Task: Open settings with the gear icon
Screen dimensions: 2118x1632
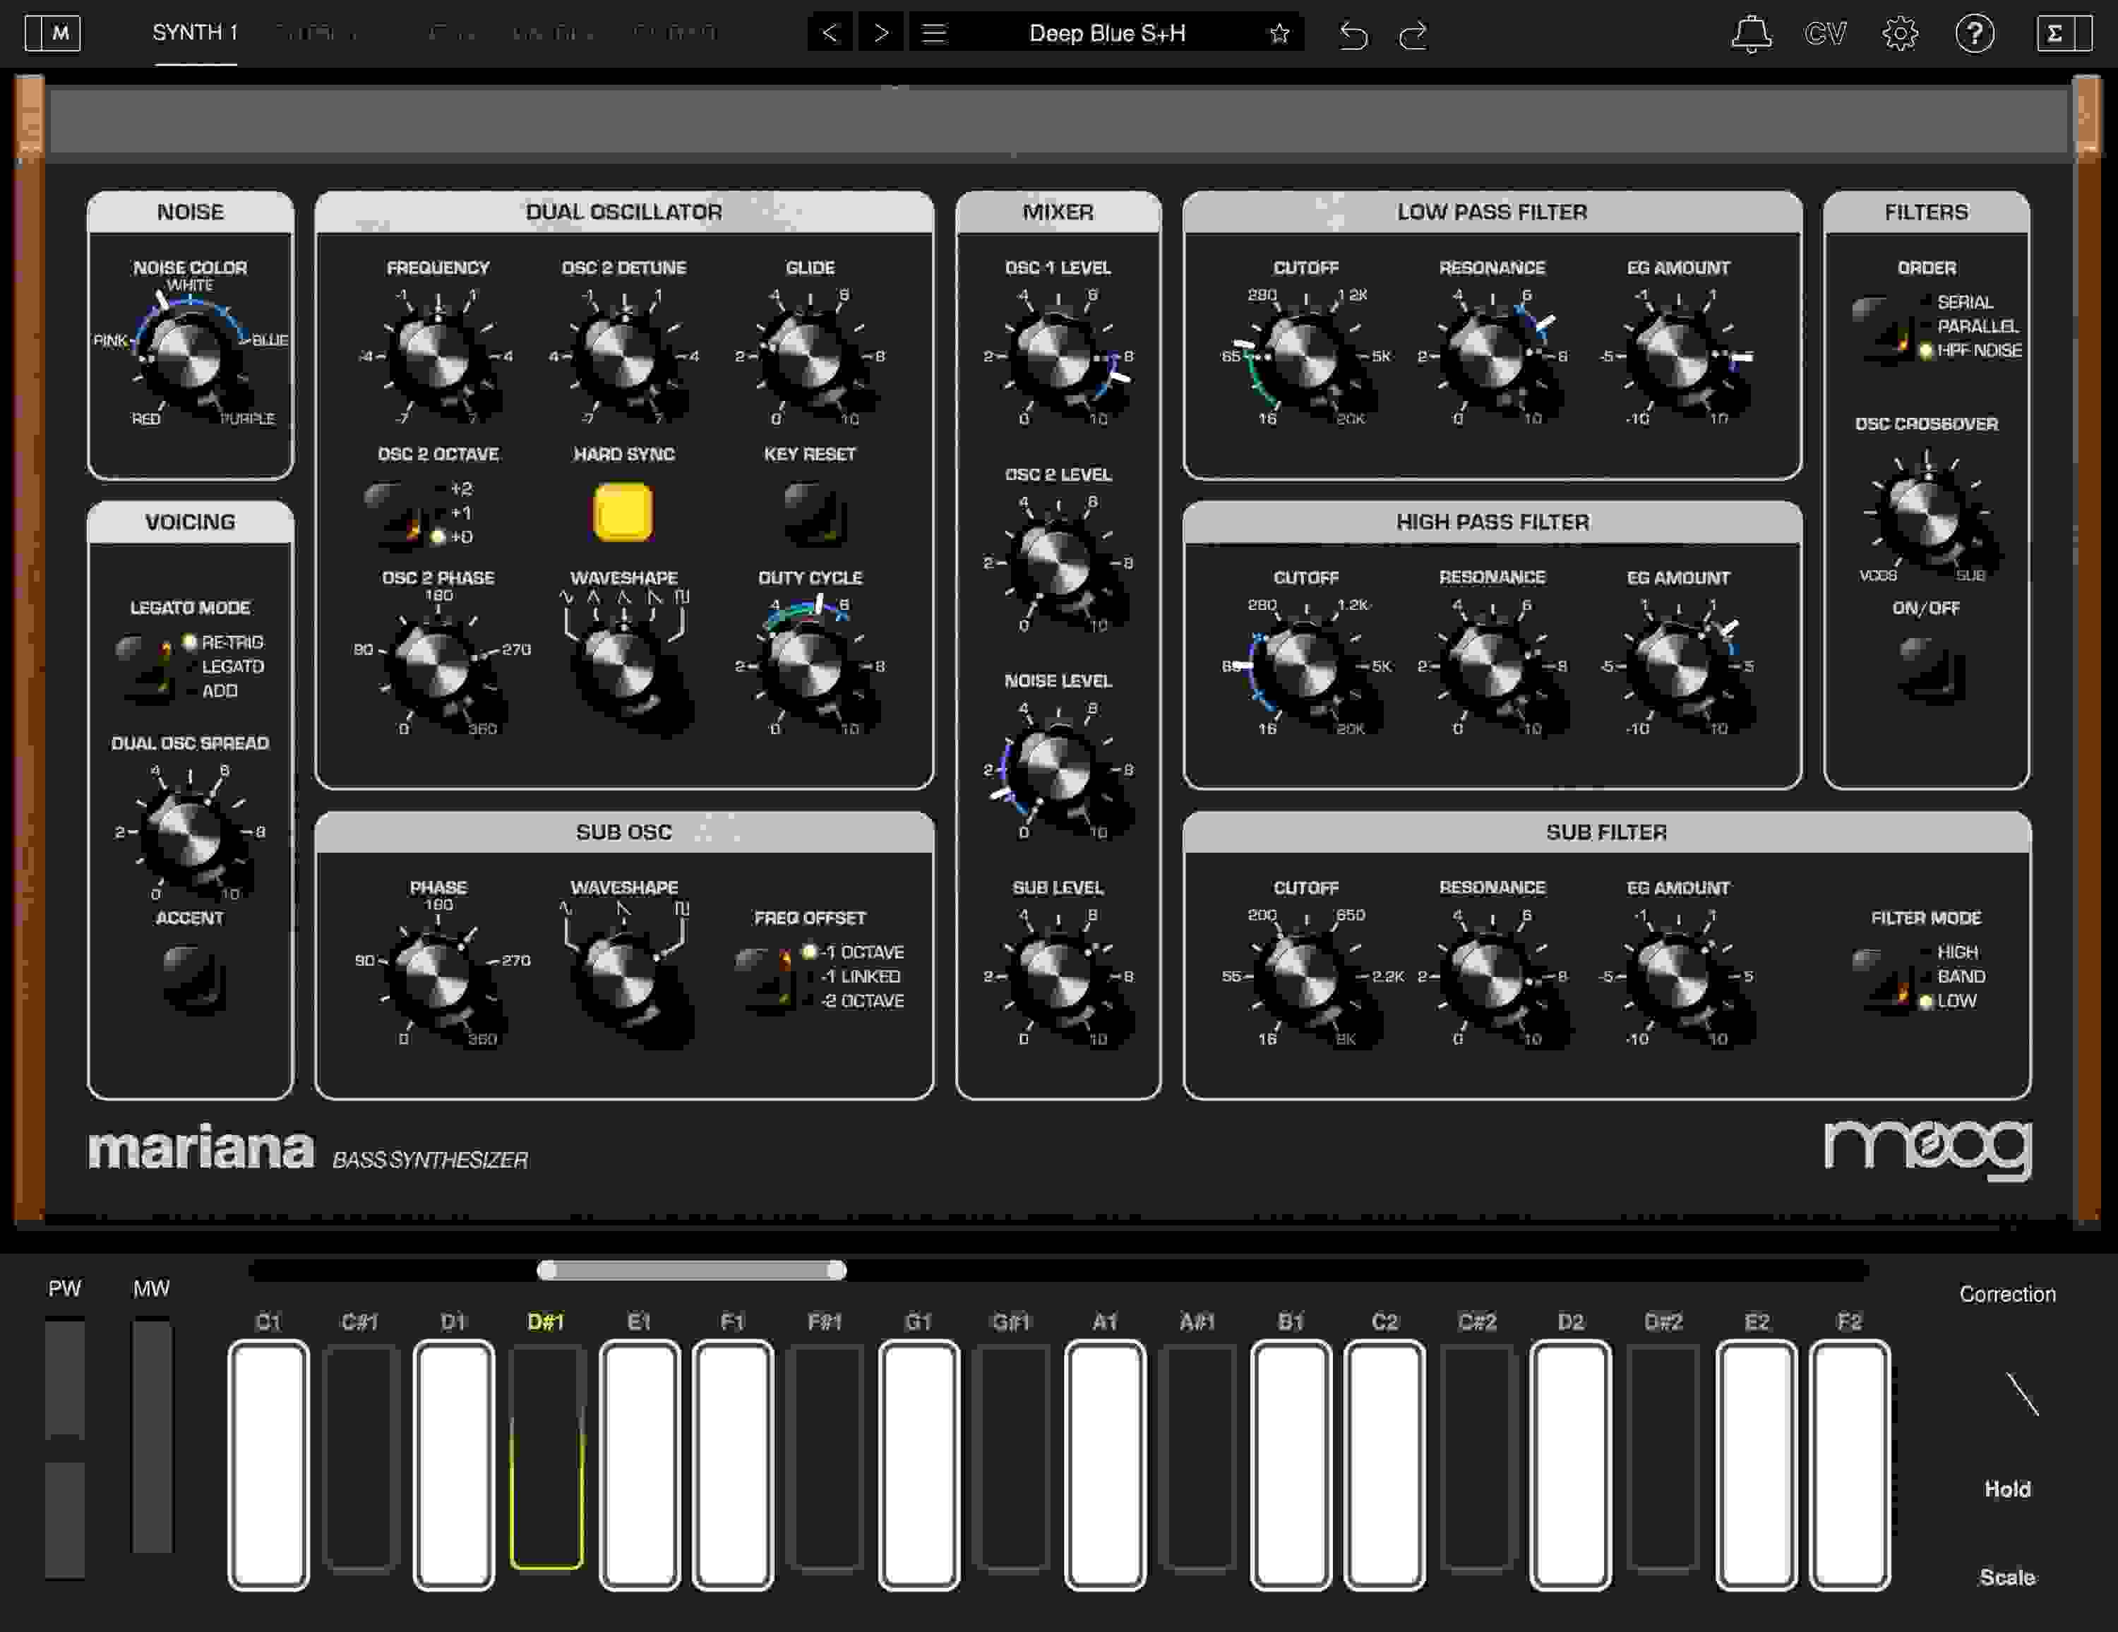Action: (1901, 33)
